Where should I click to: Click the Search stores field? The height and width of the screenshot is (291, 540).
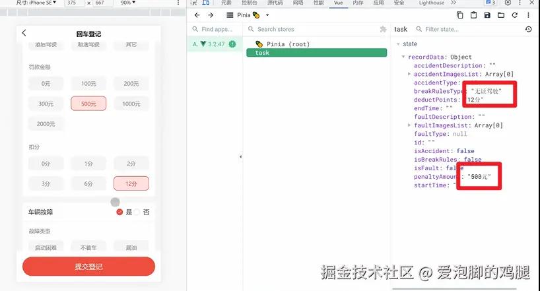tap(314, 29)
